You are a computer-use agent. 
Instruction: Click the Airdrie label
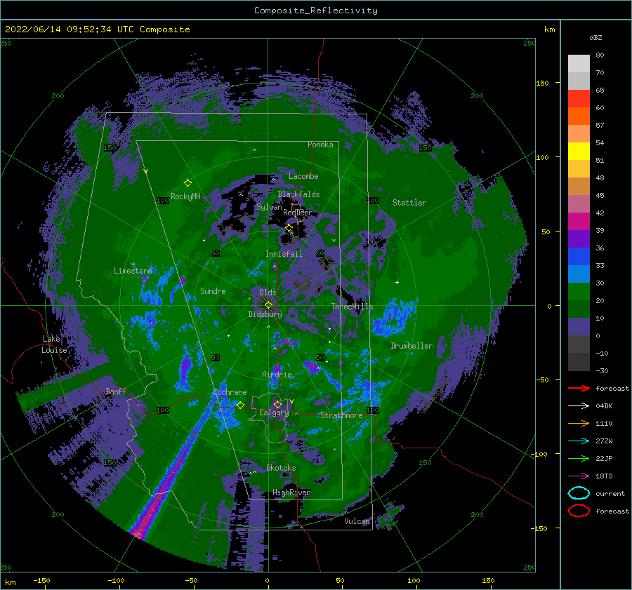tap(277, 375)
